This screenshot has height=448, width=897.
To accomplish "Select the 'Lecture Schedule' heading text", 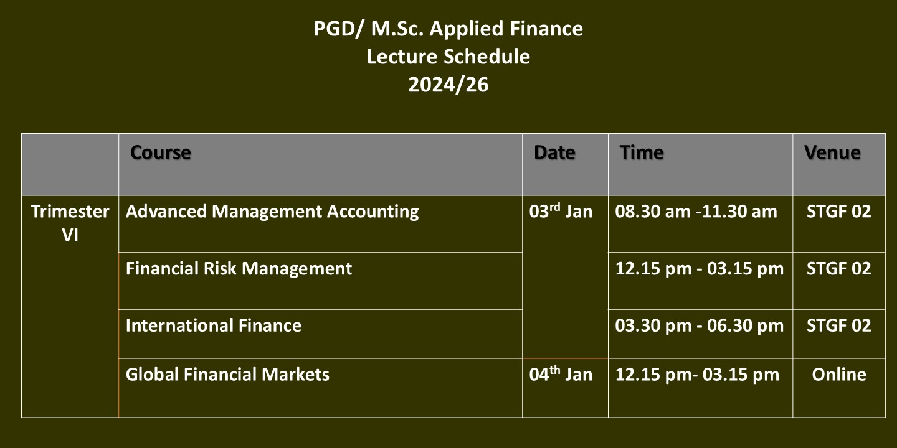I will 448,57.
